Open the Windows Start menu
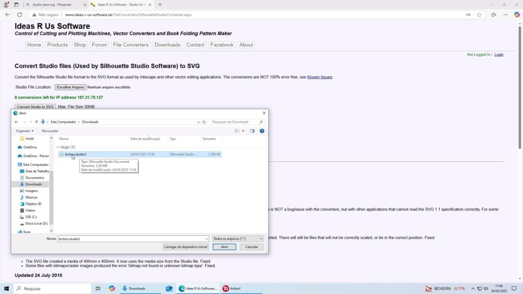The width and height of the screenshot is (523, 294). pos(6,289)
